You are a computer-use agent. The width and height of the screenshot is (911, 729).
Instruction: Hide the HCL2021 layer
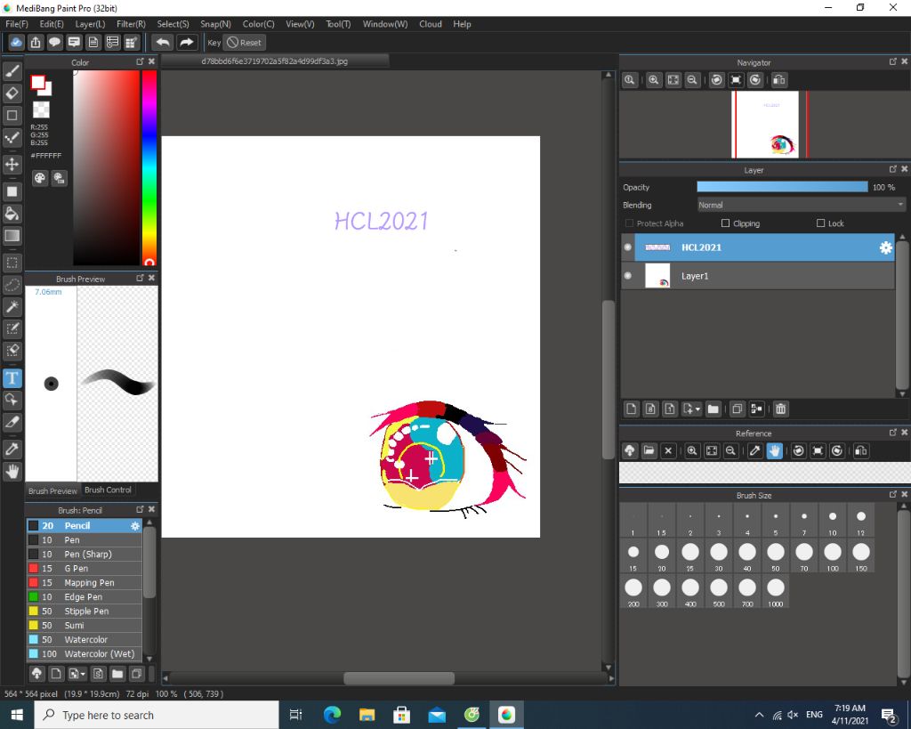(627, 247)
